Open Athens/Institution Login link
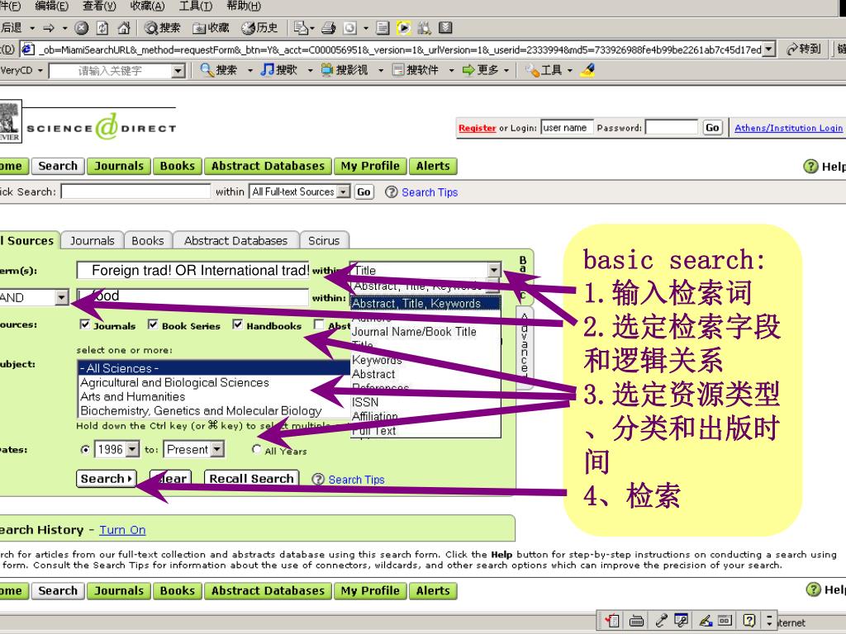This screenshot has height=634, width=846. [788, 128]
